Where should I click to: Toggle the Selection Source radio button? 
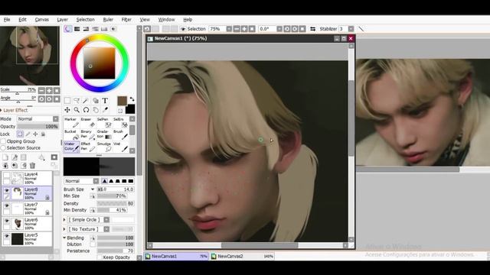point(3,147)
